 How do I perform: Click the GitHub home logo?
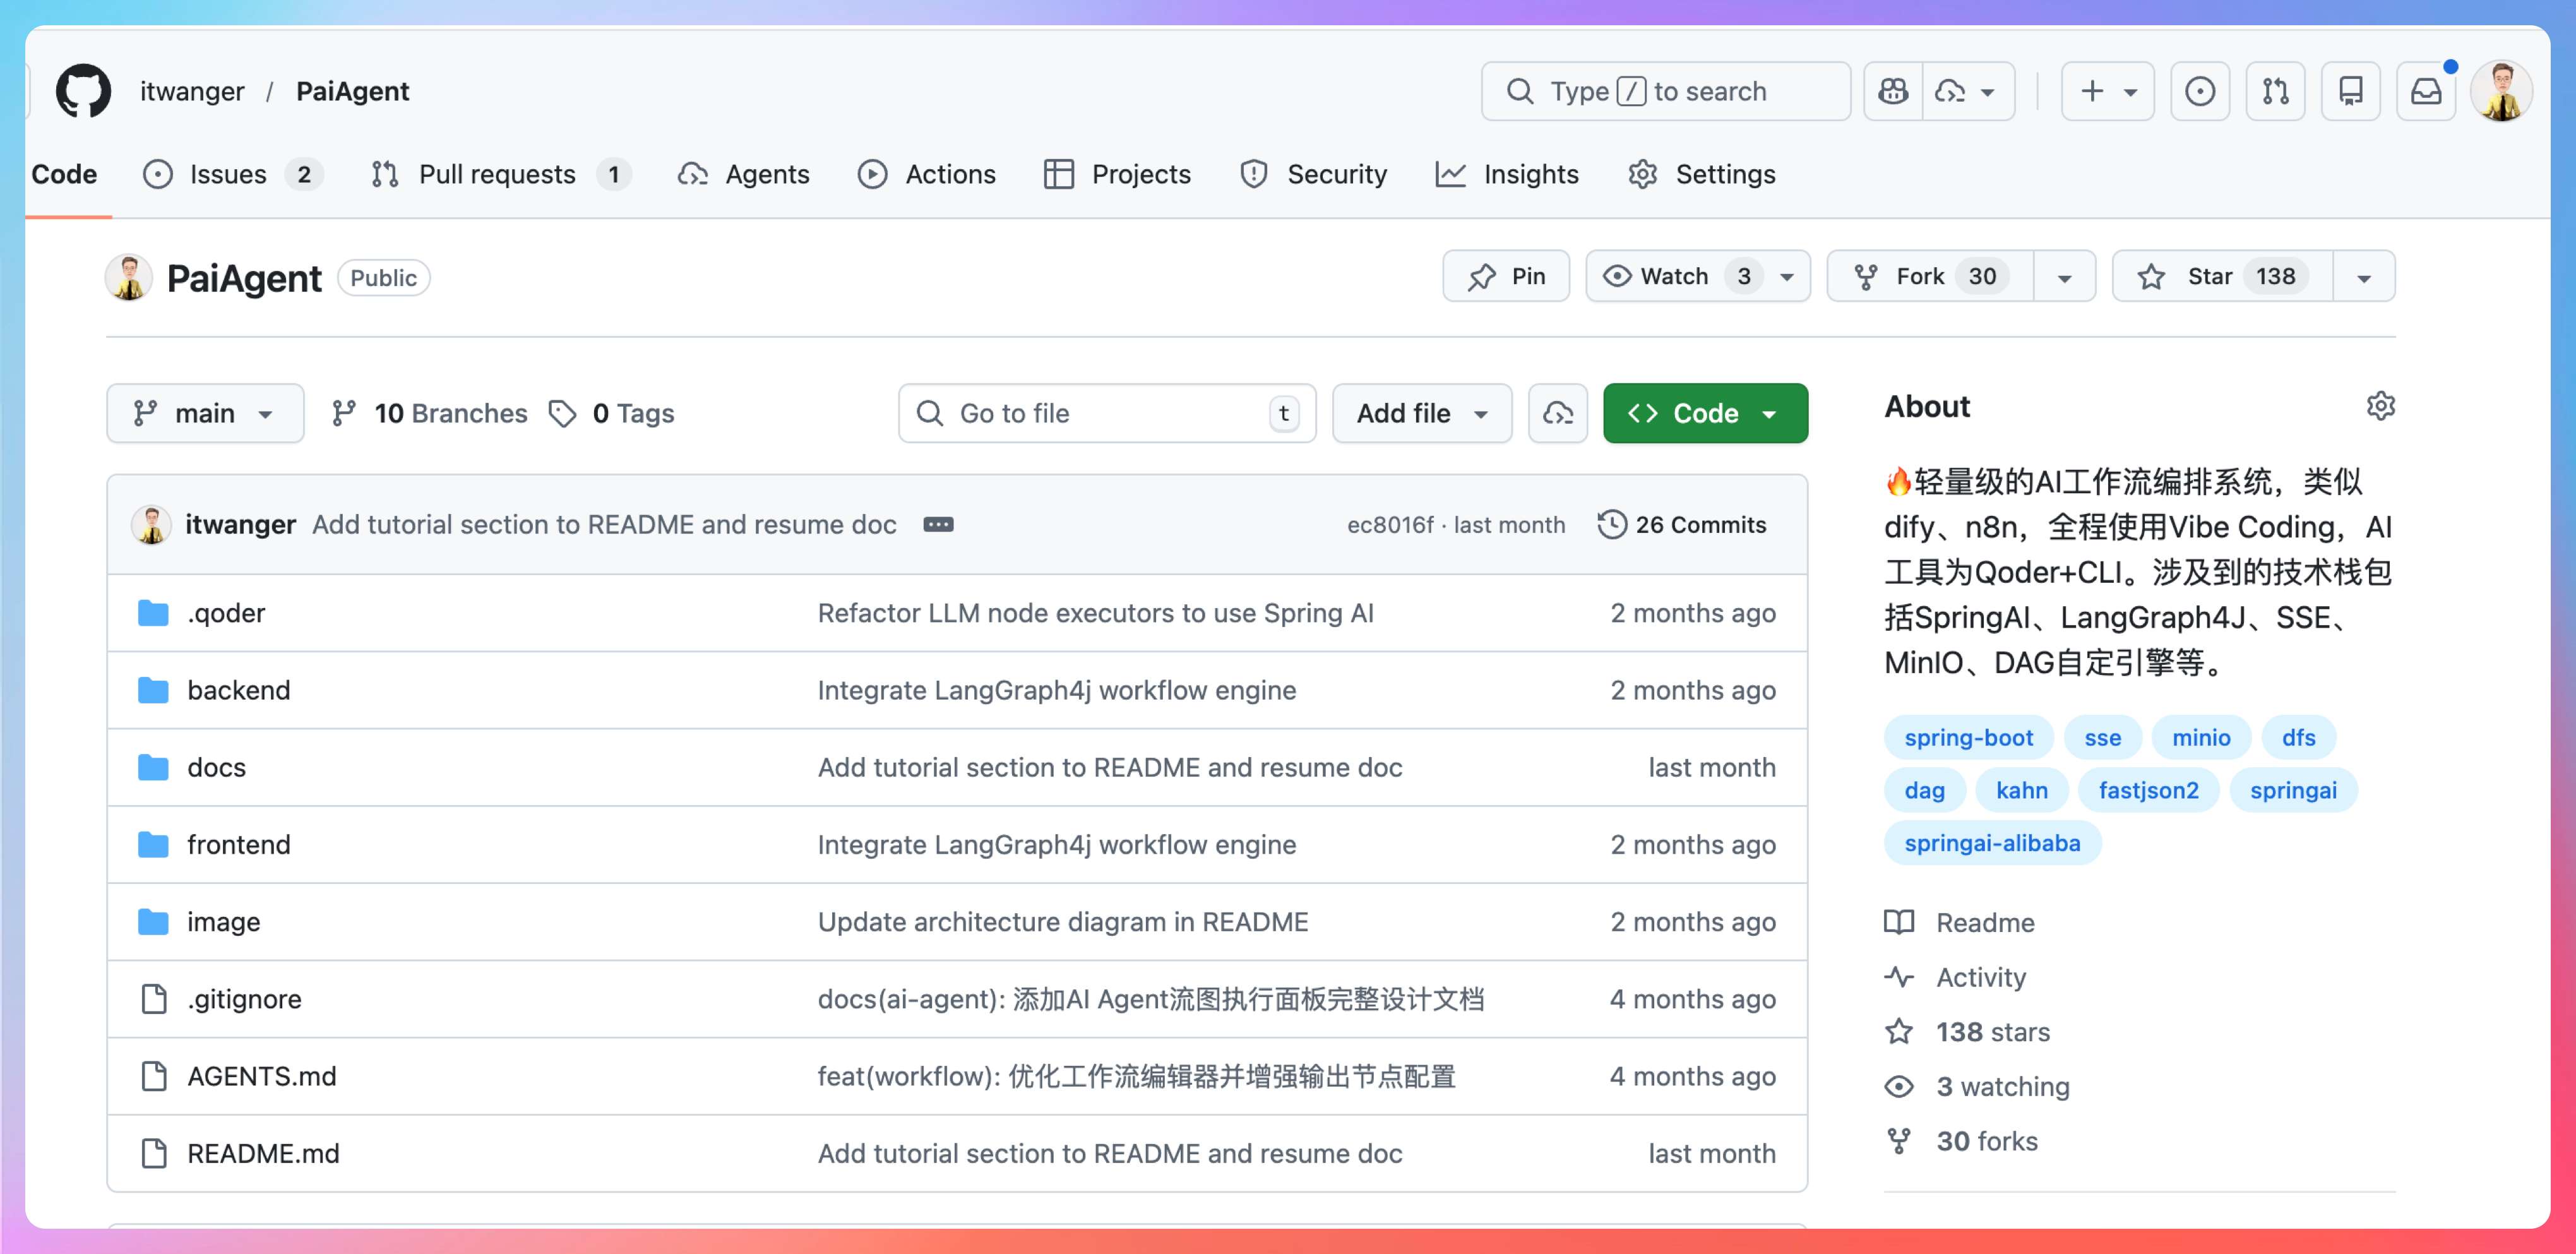pyautogui.click(x=84, y=91)
